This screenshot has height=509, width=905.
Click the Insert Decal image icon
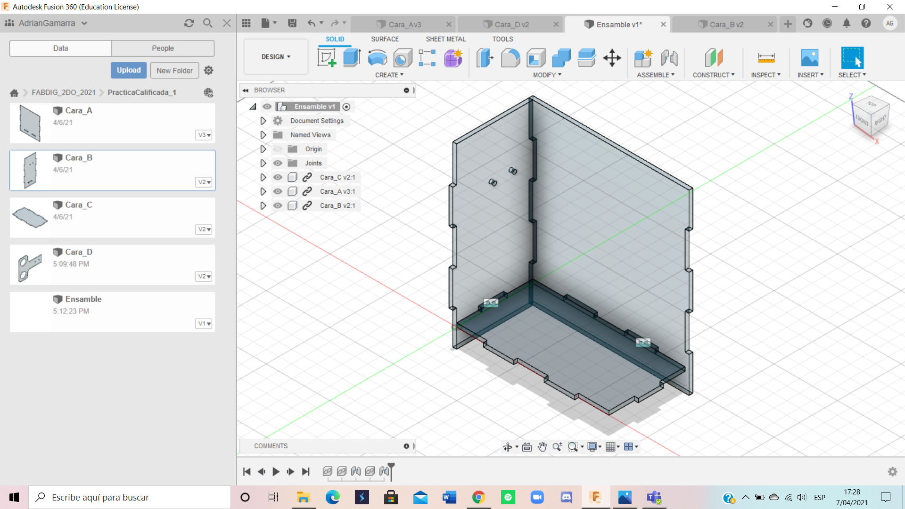coord(810,58)
